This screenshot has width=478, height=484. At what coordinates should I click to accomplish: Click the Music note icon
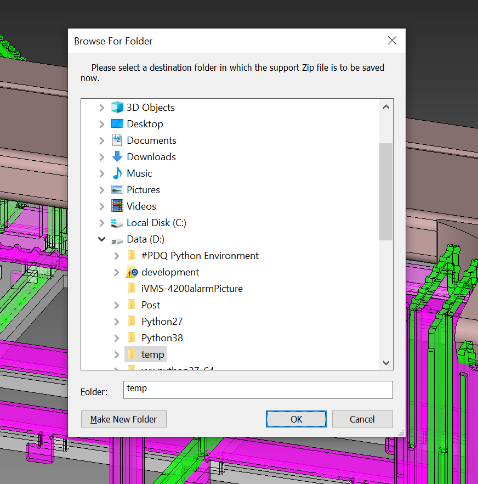(117, 173)
